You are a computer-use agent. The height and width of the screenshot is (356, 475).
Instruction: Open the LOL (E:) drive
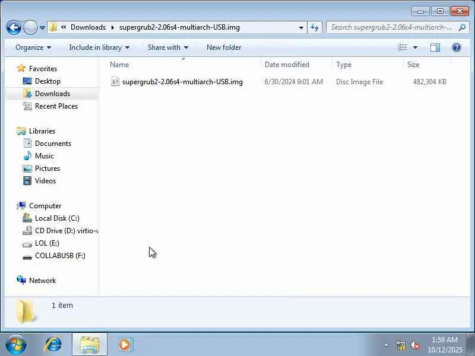click(x=47, y=243)
